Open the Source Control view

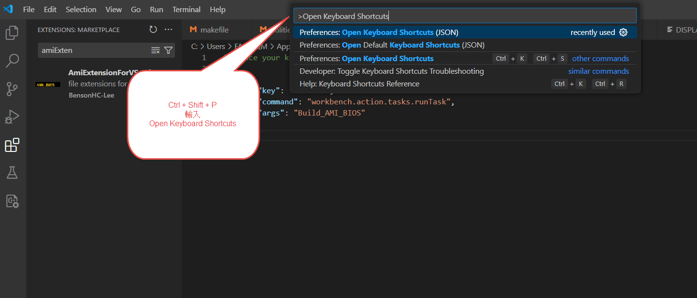[12, 89]
